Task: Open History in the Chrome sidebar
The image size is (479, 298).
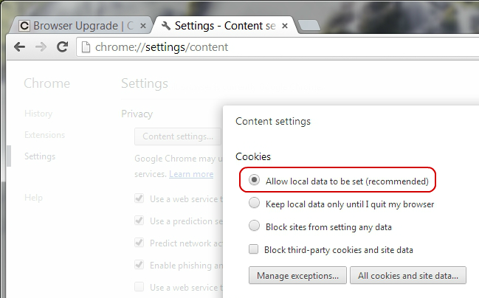Action: (x=38, y=114)
